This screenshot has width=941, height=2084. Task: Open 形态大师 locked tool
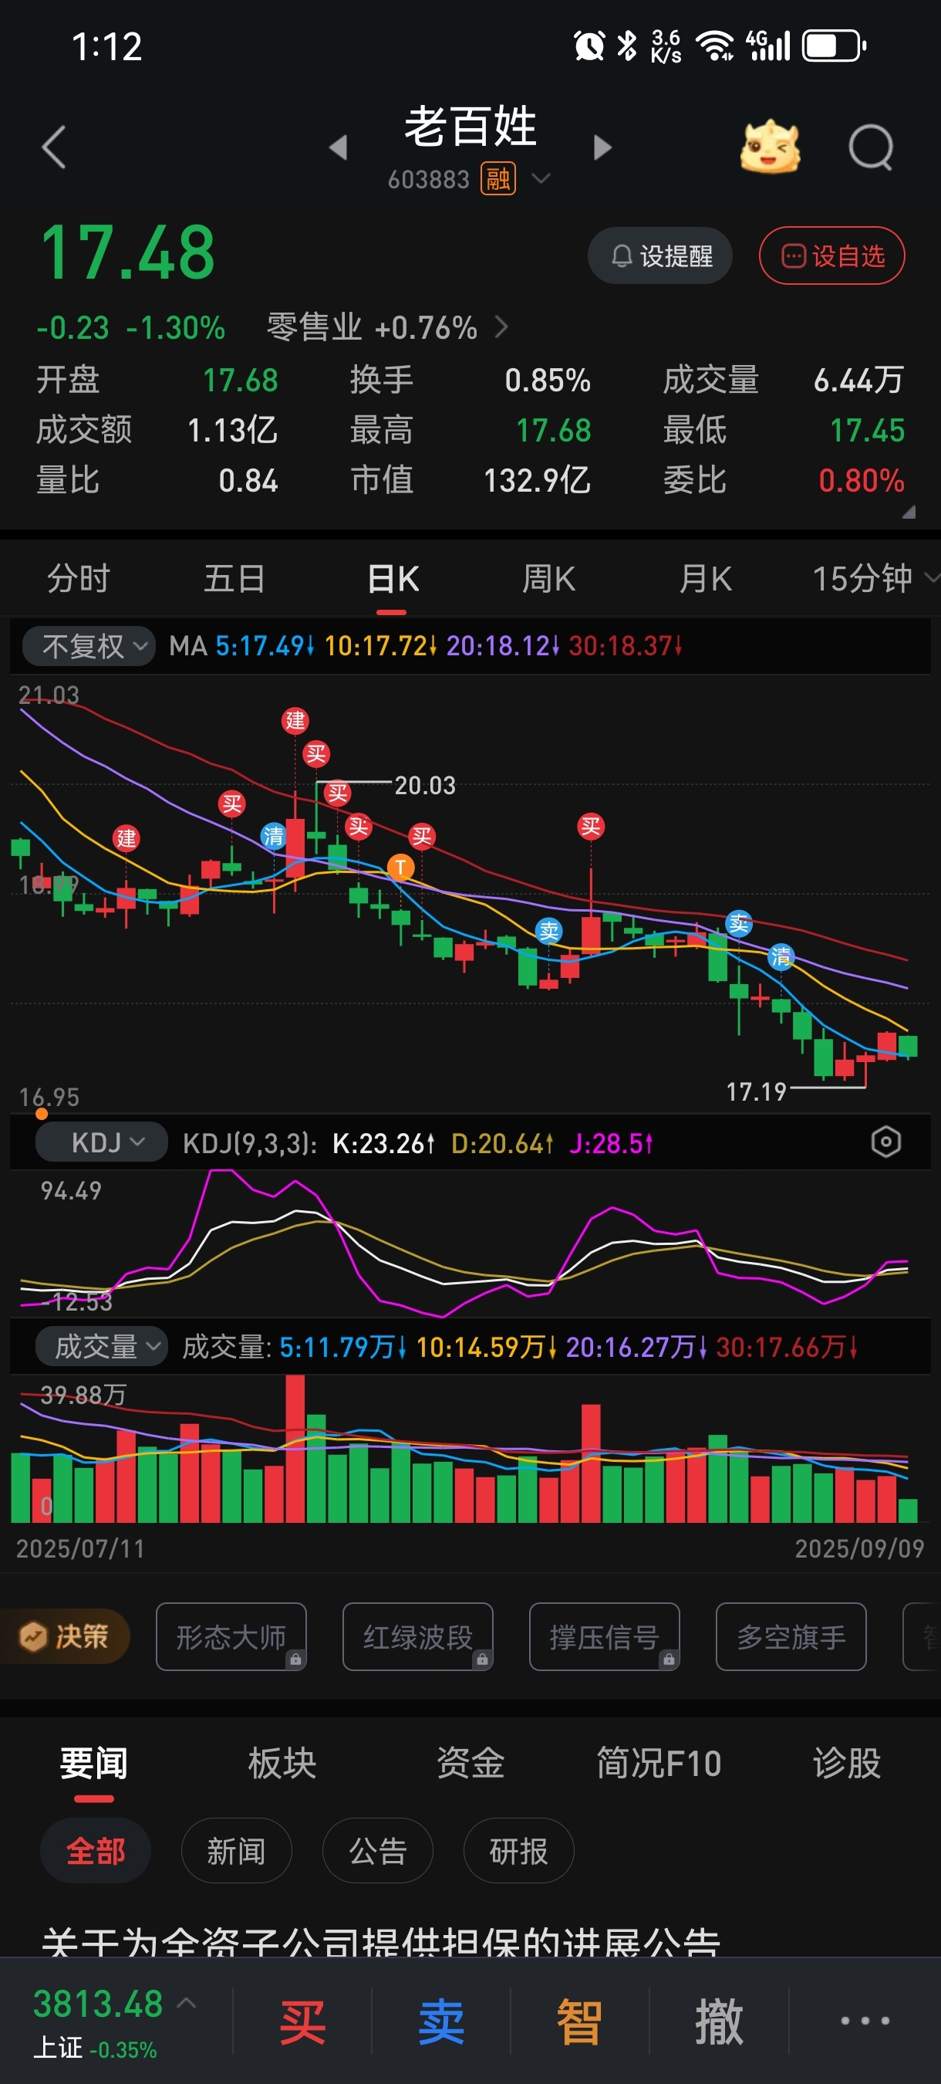231,1636
